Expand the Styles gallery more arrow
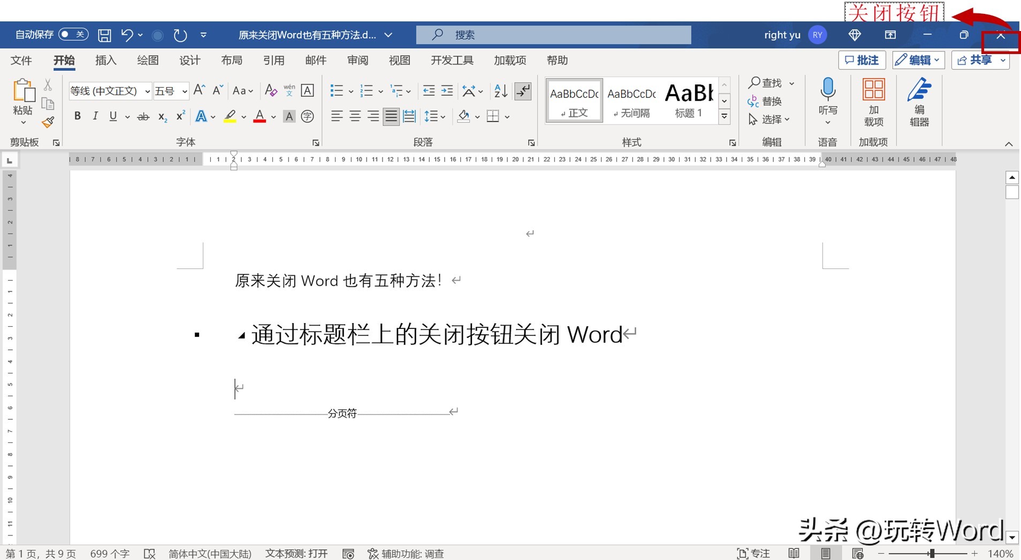Viewport: 1021px width, 560px height. click(725, 116)
